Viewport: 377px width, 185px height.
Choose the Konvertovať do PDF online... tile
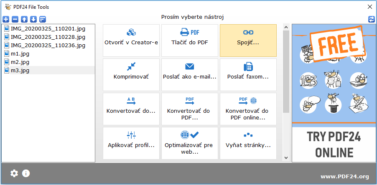pyautogui.click(x=248, y=109)
